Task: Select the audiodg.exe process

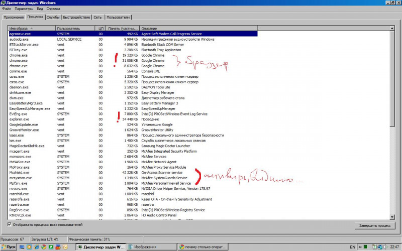Action: [133, 39]
